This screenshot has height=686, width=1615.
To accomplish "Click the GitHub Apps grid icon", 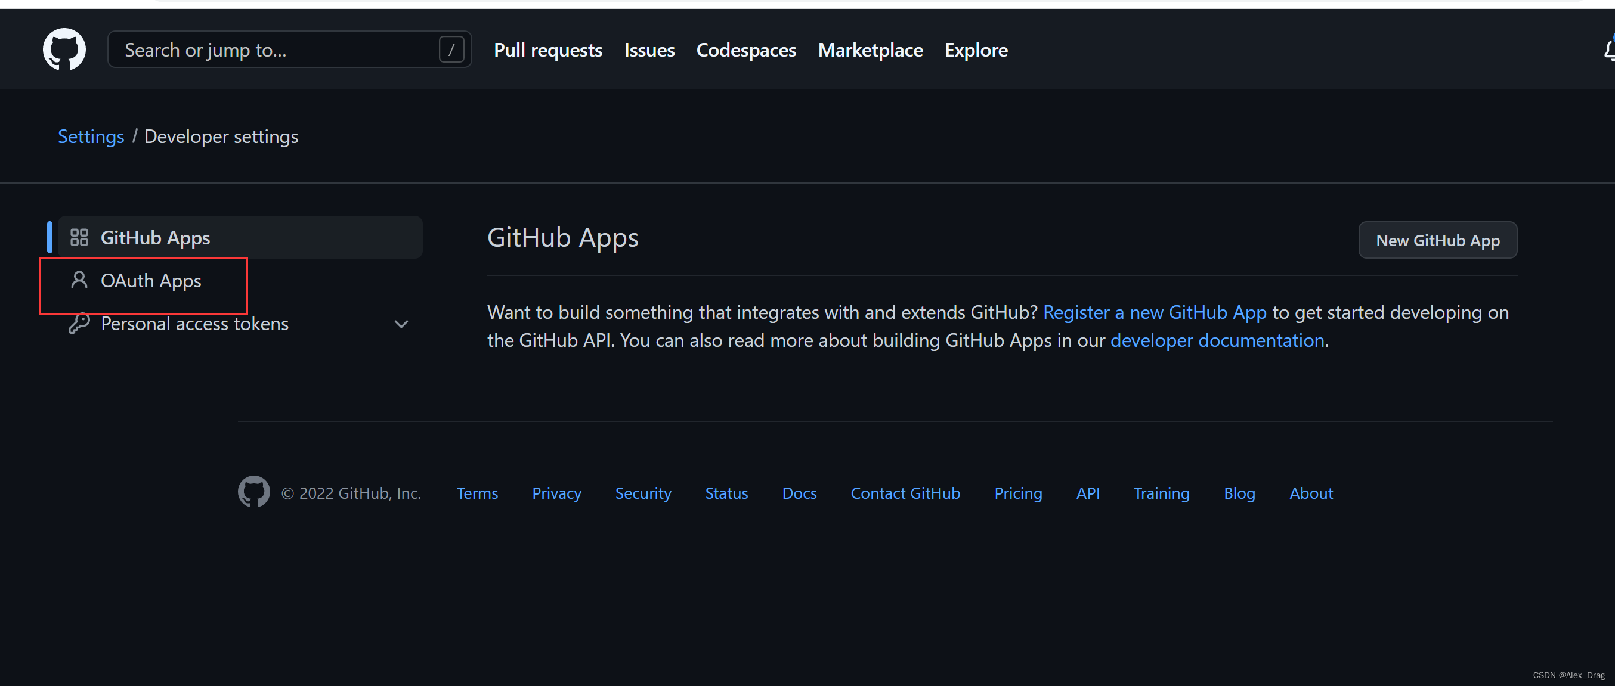I will pos(79,237).
